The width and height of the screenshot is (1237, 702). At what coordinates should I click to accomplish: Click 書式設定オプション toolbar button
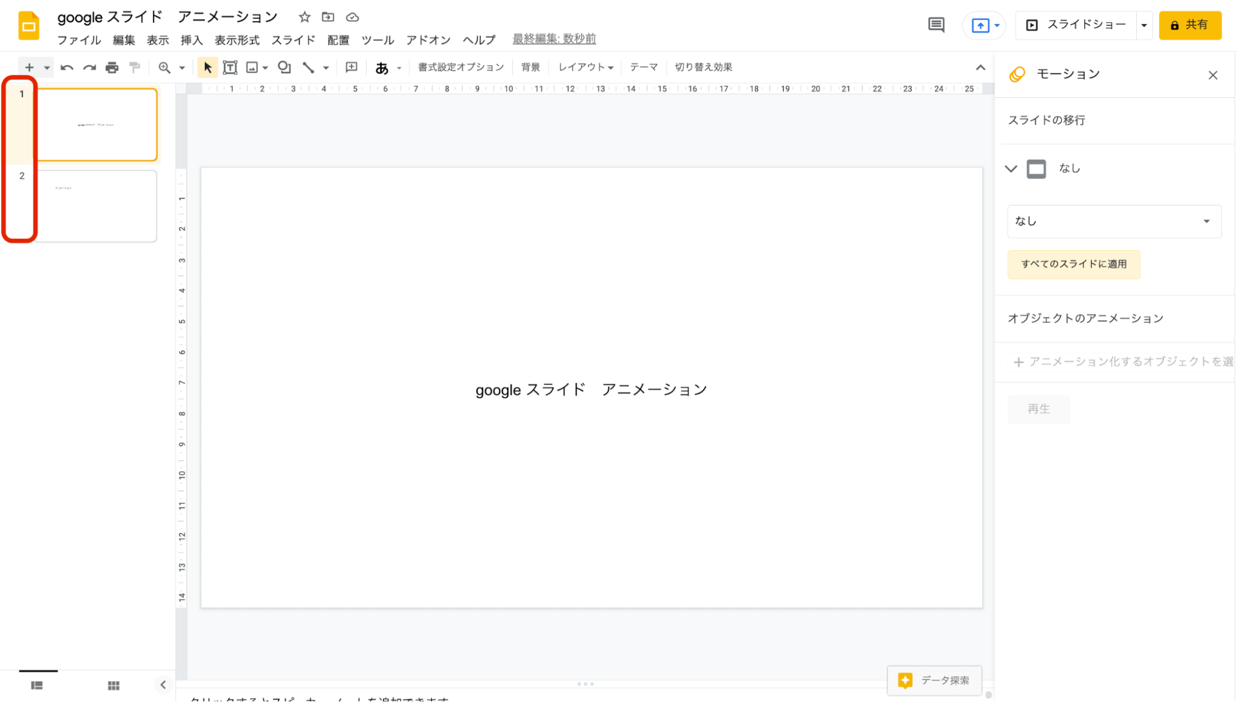tap(461, 67)
